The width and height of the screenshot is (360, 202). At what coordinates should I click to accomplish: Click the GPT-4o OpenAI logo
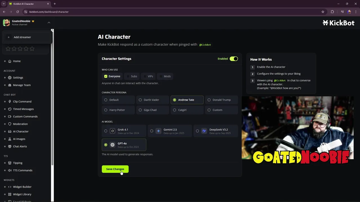point(112,145)
